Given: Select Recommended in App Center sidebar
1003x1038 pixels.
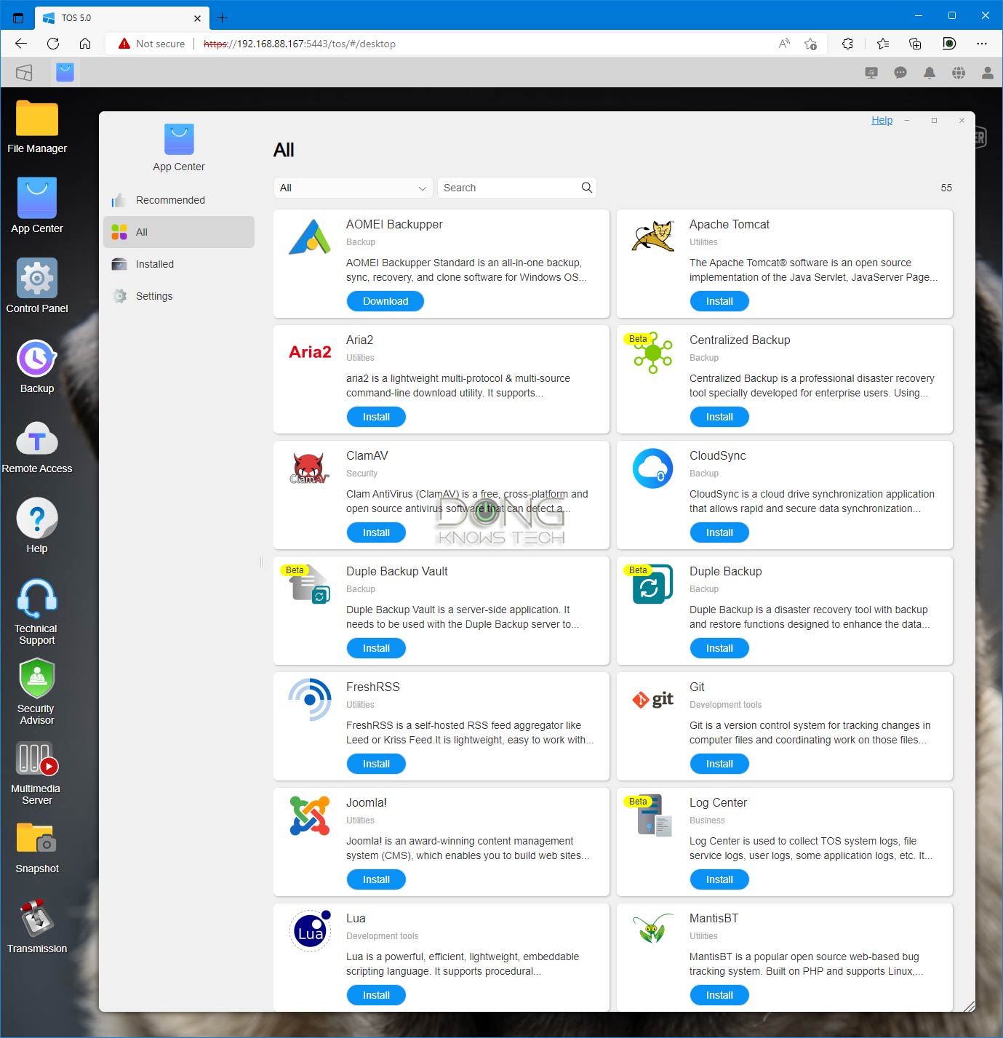Looking at the screenshot, I should tap(170, 200).
